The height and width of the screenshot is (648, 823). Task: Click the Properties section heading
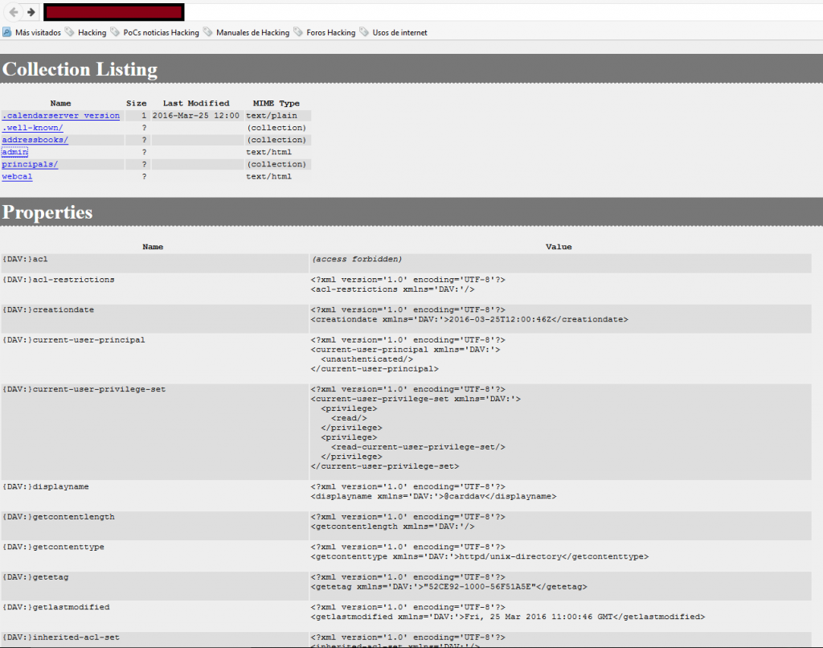(x=47, y=212)
